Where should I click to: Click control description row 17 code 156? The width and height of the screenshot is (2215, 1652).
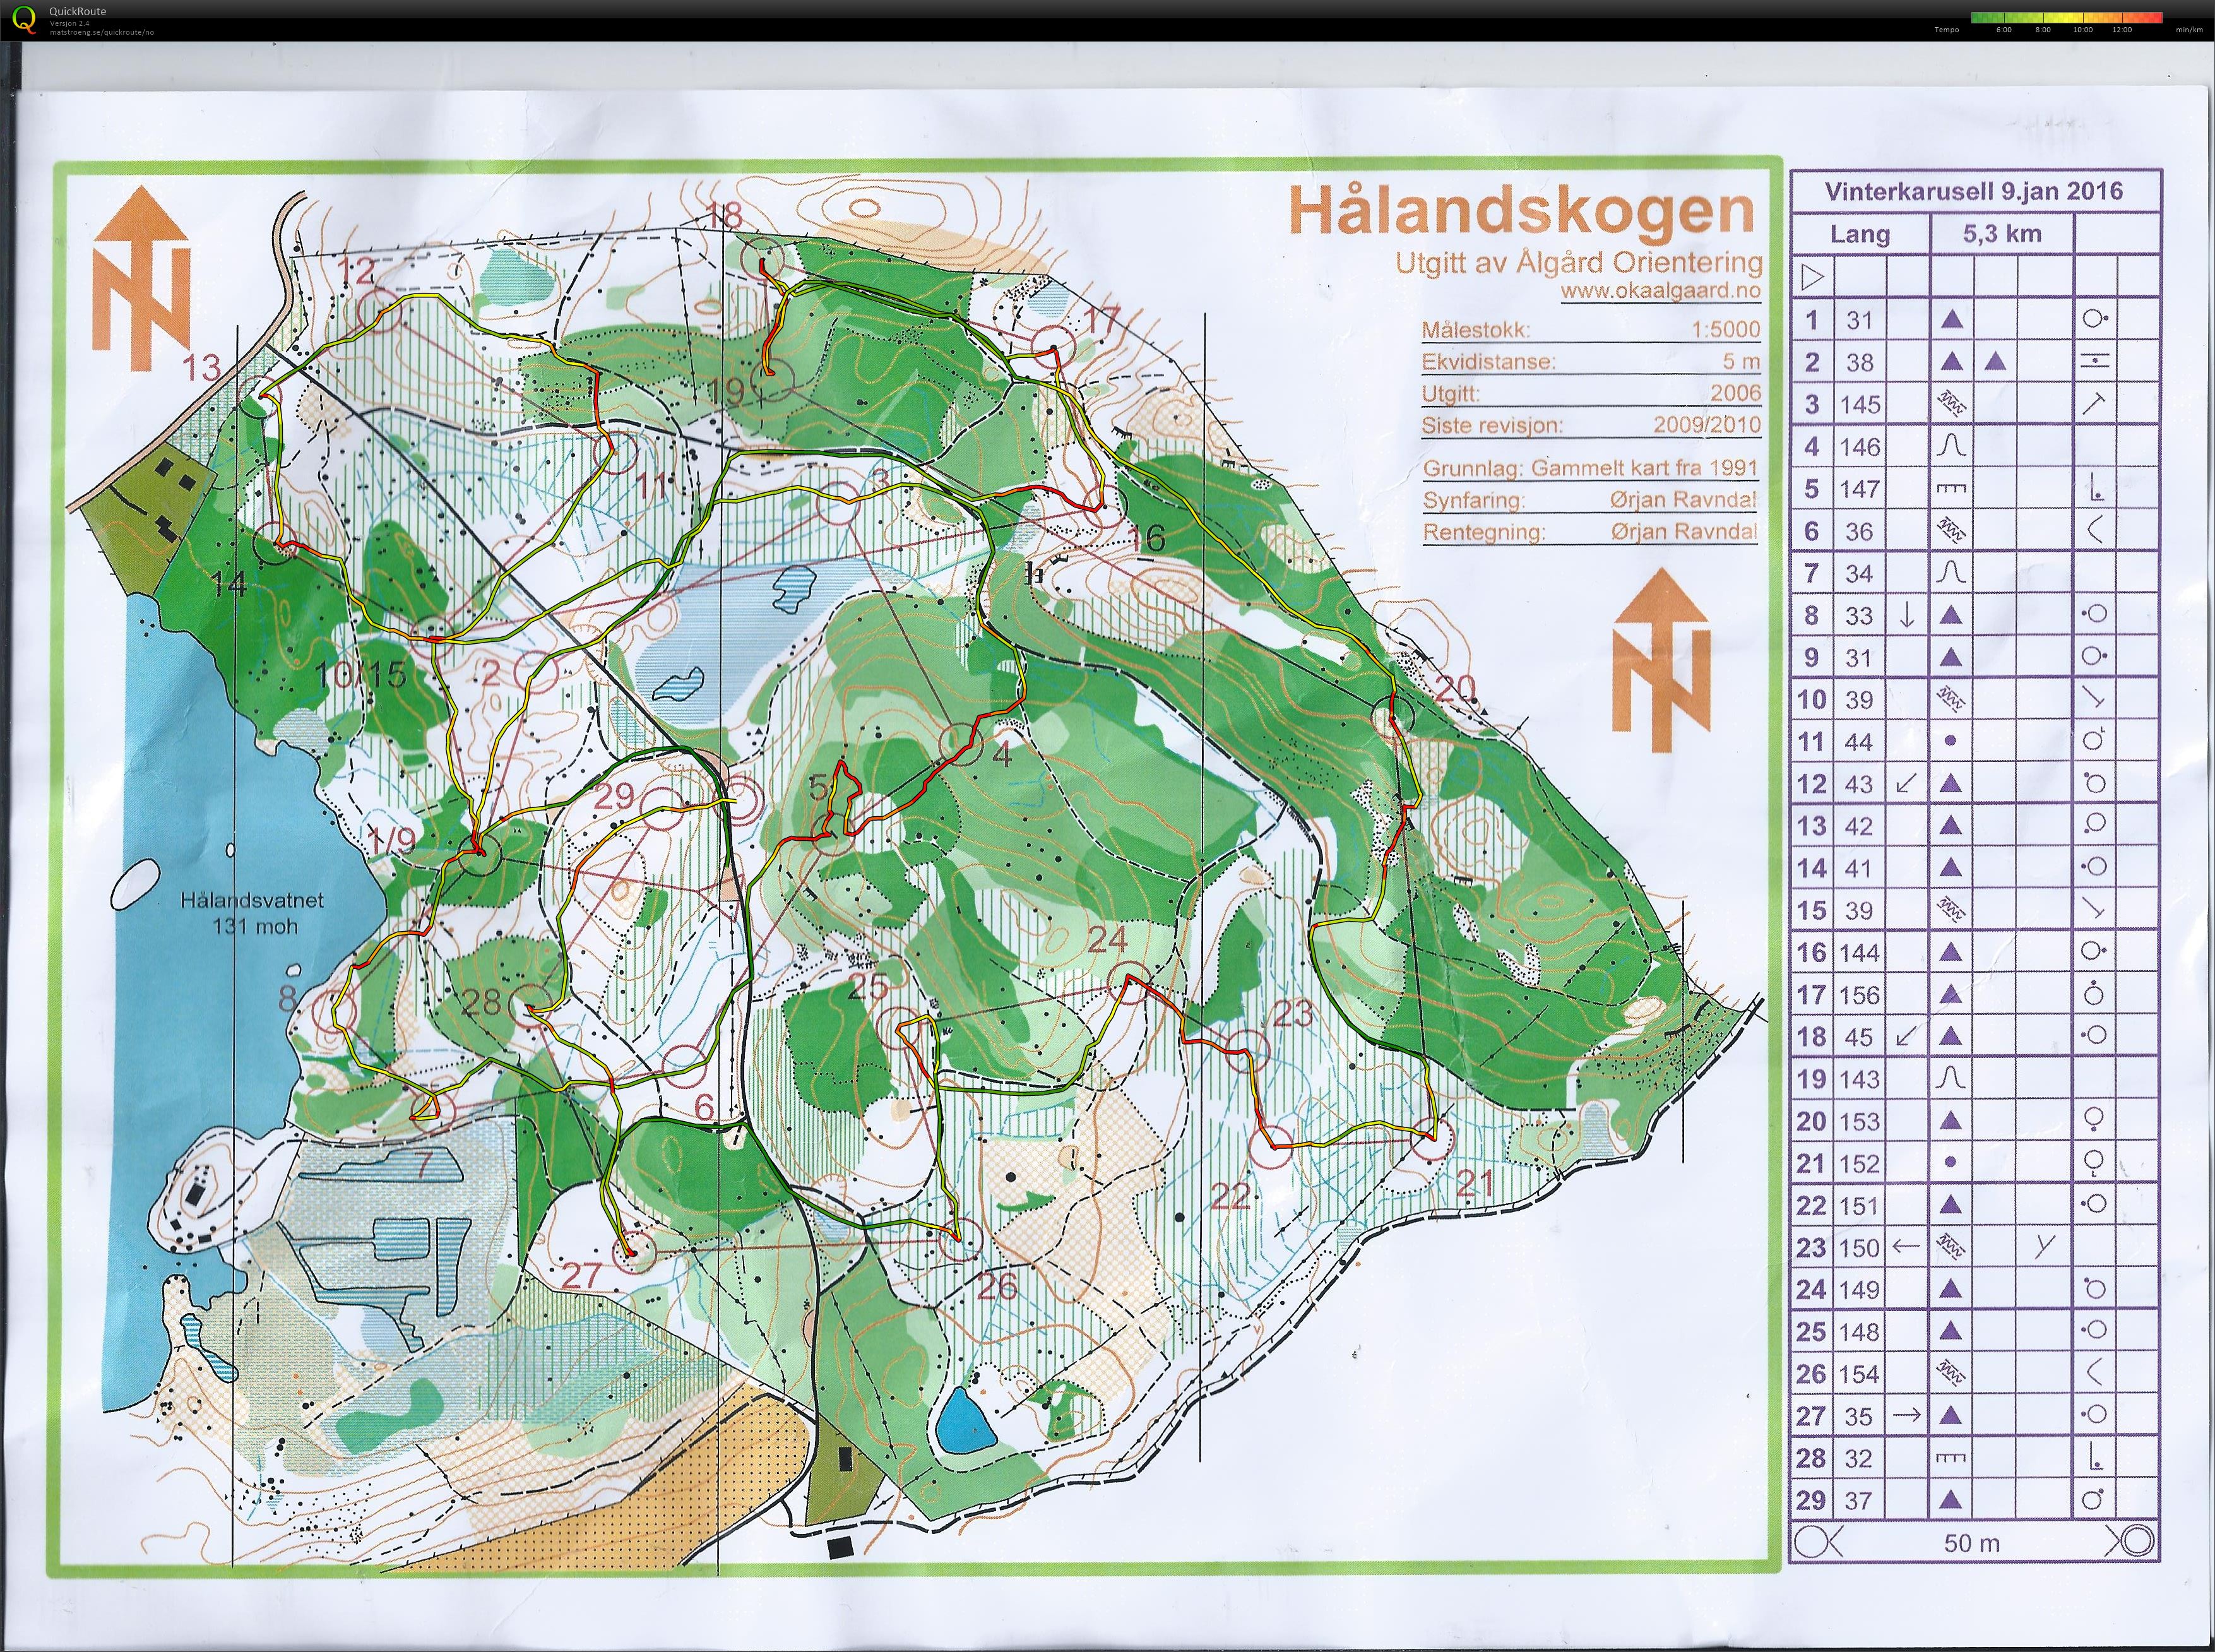(x=1859, y=994)
